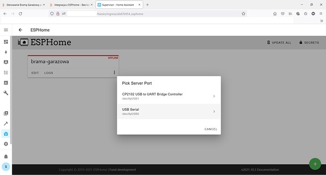326x175 pixels.
Task: Open site connection lock icon
Action: pyautogui.click(x=58, y=14)
